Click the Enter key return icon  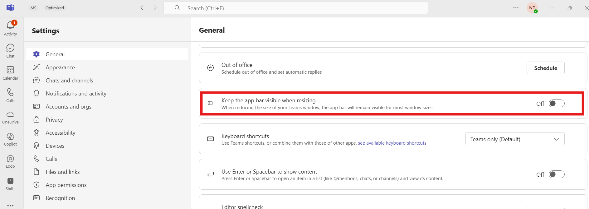coord(211,174)
